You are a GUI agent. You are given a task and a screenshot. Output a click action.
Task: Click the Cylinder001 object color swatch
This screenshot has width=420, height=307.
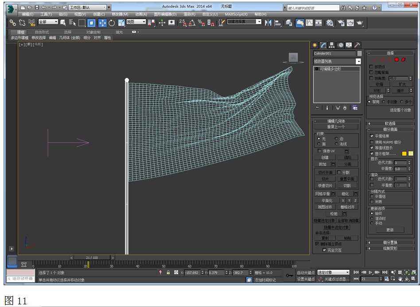pyautogui.click(x=359, y=53)
